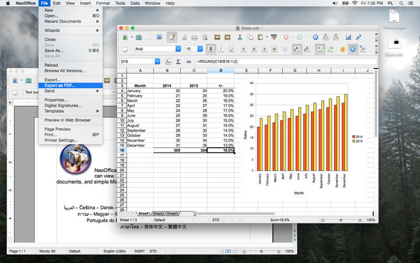Show Draw Functions with the pencil icon
Viewport: 420px width, 263px height.
(359, 37)
